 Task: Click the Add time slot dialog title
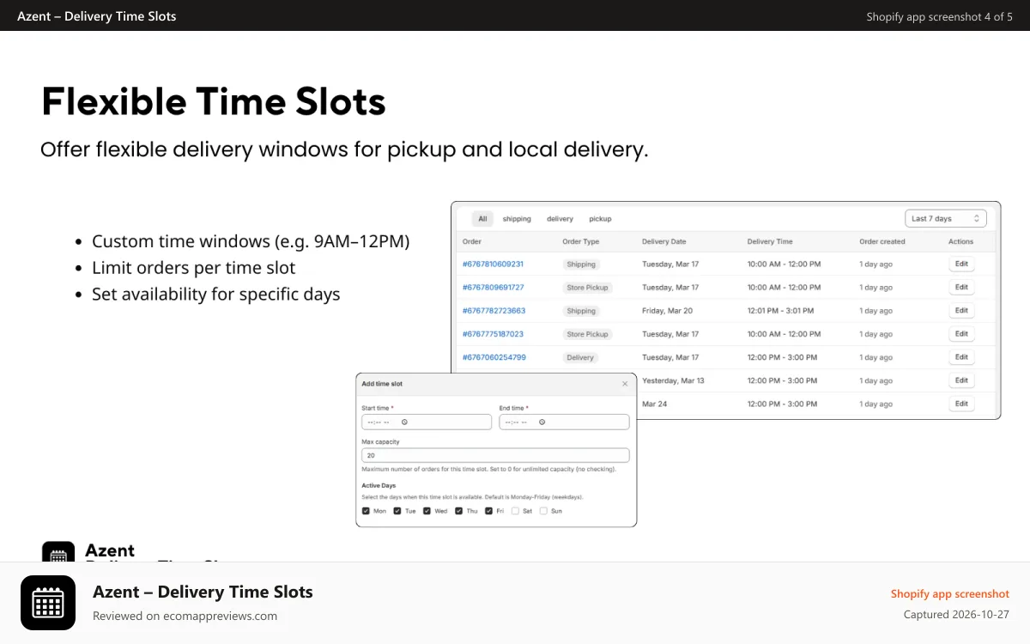pyautogui.click(x=382, y=384)
